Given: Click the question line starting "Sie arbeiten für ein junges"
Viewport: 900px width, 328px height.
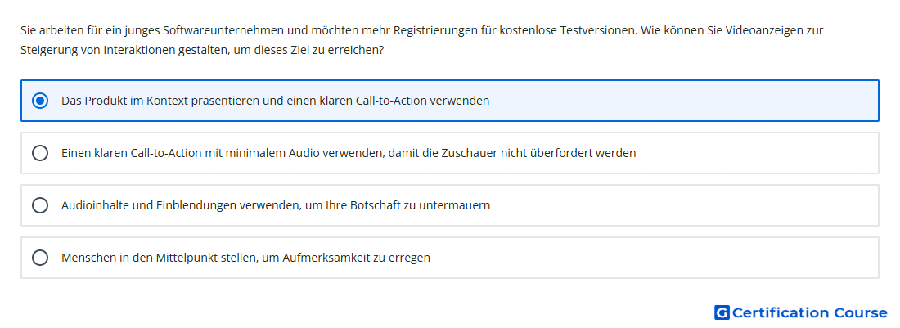Looking at the screenshot, I should click(422, 30).
